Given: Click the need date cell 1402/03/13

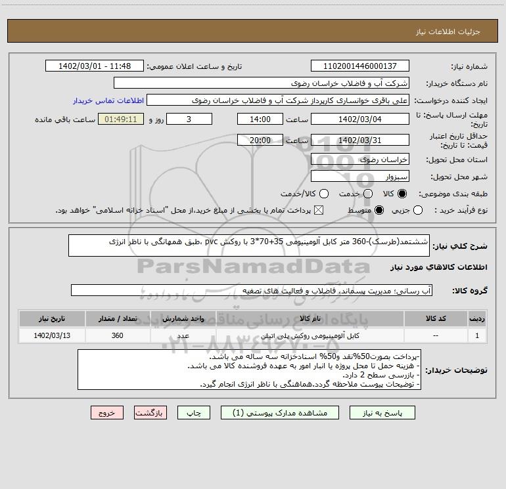Looking at the screenshot, I should pos(52,335).
